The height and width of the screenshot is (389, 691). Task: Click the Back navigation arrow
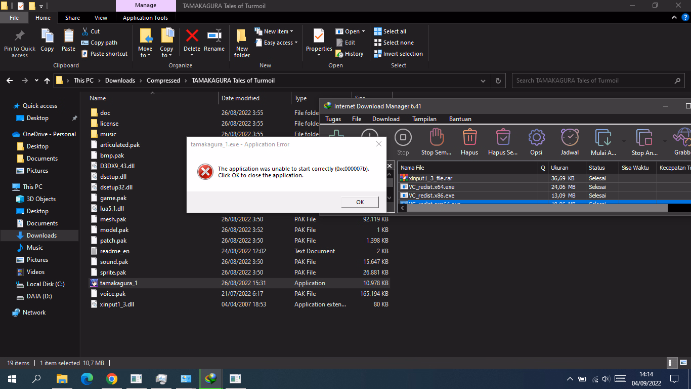tap(10, 81)
